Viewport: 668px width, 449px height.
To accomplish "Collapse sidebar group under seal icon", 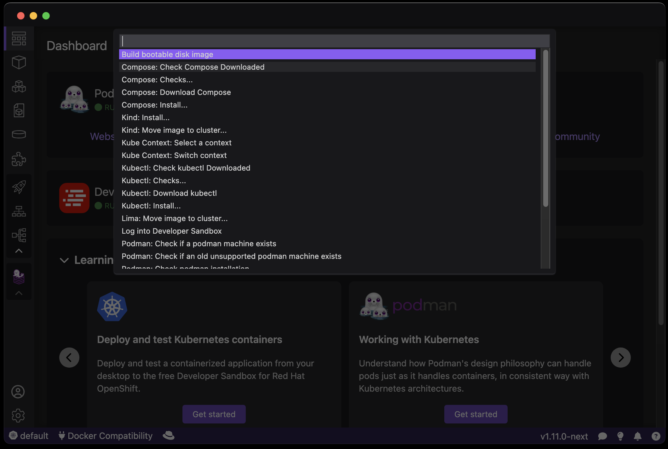I will (19, 293).
